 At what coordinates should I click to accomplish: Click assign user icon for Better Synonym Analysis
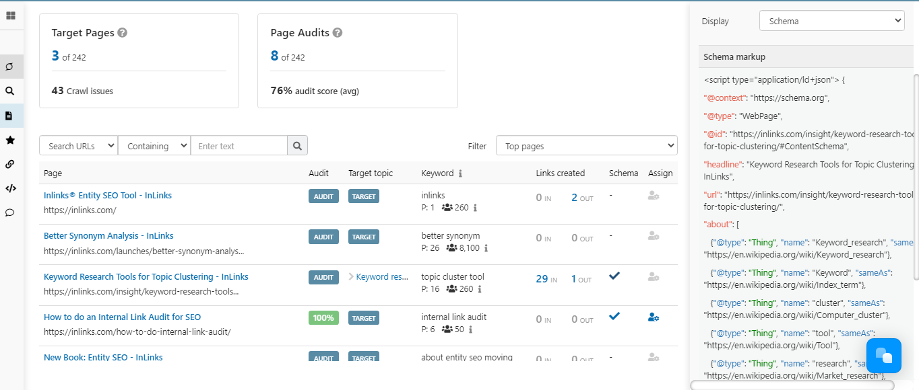coord(653,236)
